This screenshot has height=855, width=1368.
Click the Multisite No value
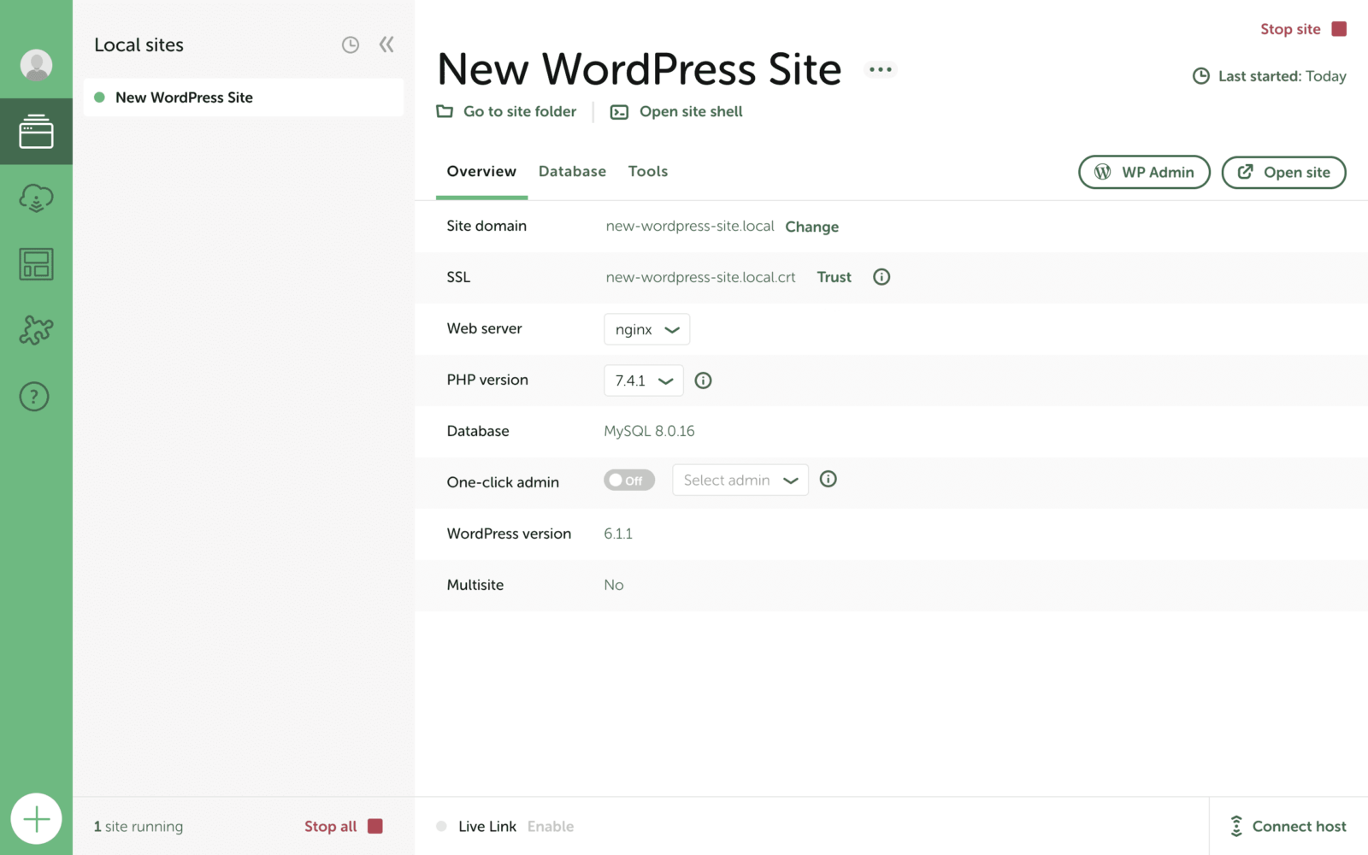(x=614, y=585)
